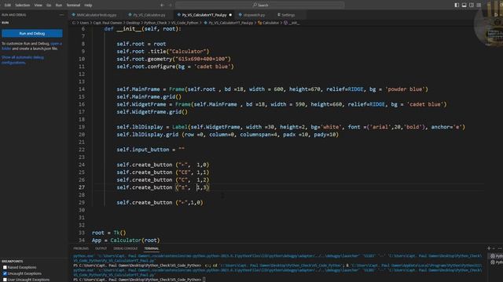503x282 pixels.
Task: Open the Help menu
Action: 88,5
